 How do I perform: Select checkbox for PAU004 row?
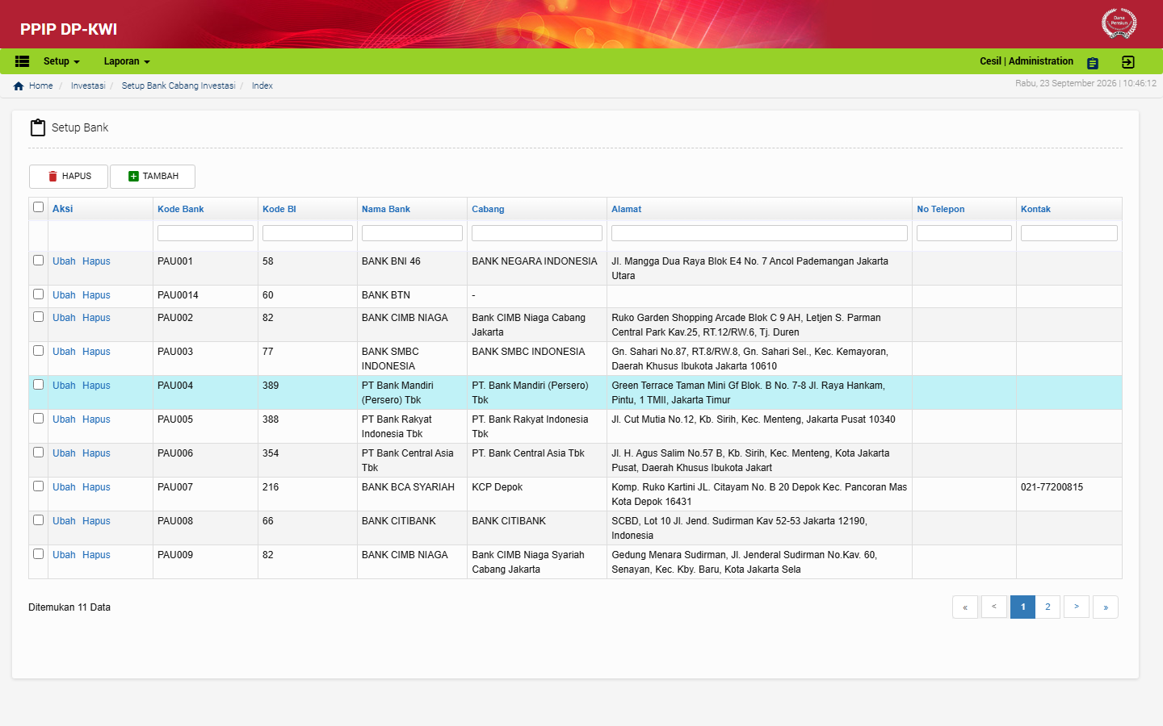pos(38,385)
